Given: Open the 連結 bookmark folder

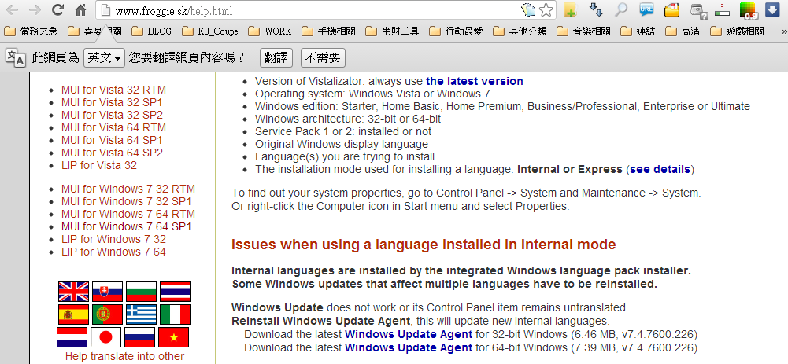Looking at the screenshot, I should coord(638,31).
